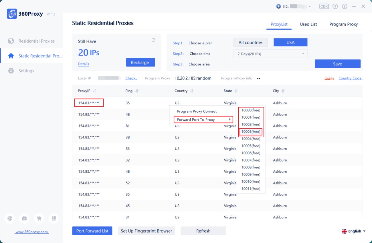
Task: Expand the account ID dropdown arrow
Action: [310, 7]
